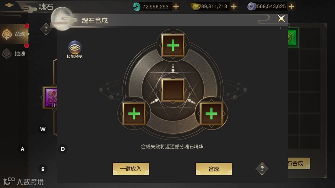Add gold ingots with plus beside 89,311,718

pyautogui.click(x=234, y=6)
